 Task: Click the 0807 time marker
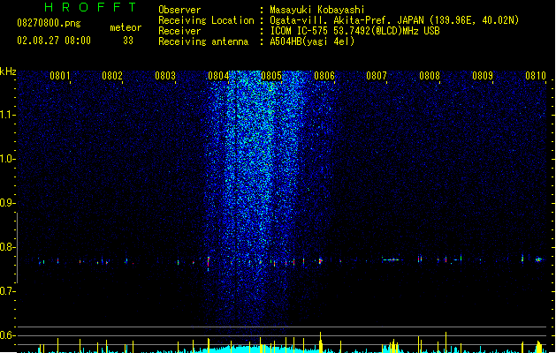[x=377, y=76]
